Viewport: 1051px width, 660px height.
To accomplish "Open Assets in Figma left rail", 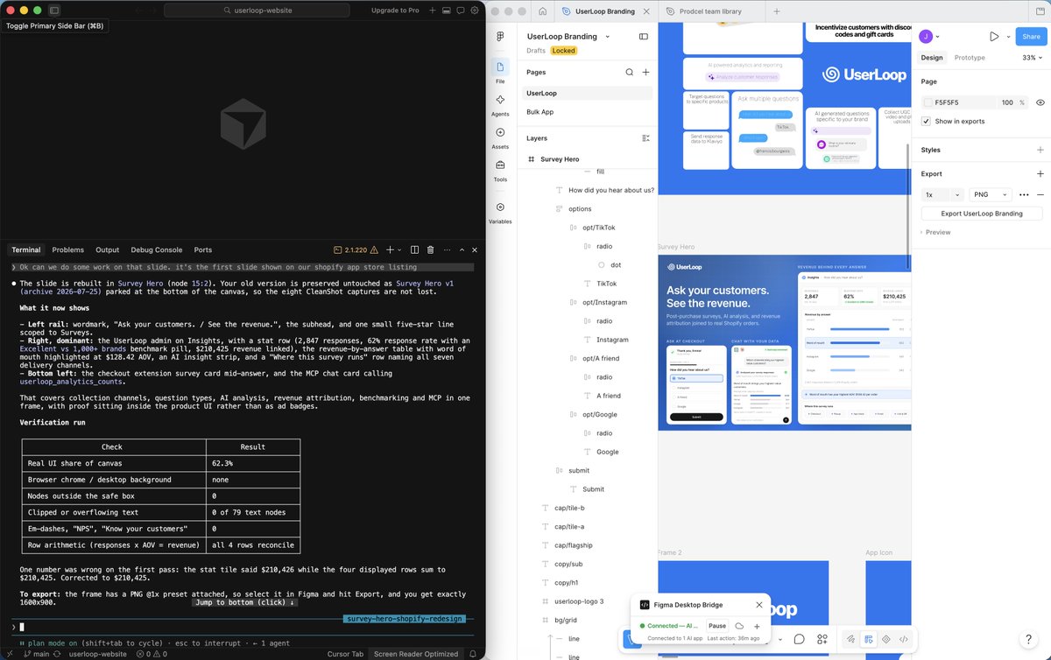I will coord(500,137).
